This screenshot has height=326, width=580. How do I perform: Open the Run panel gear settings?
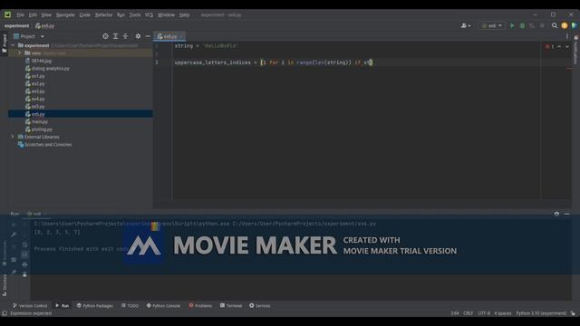pos(556,214)
